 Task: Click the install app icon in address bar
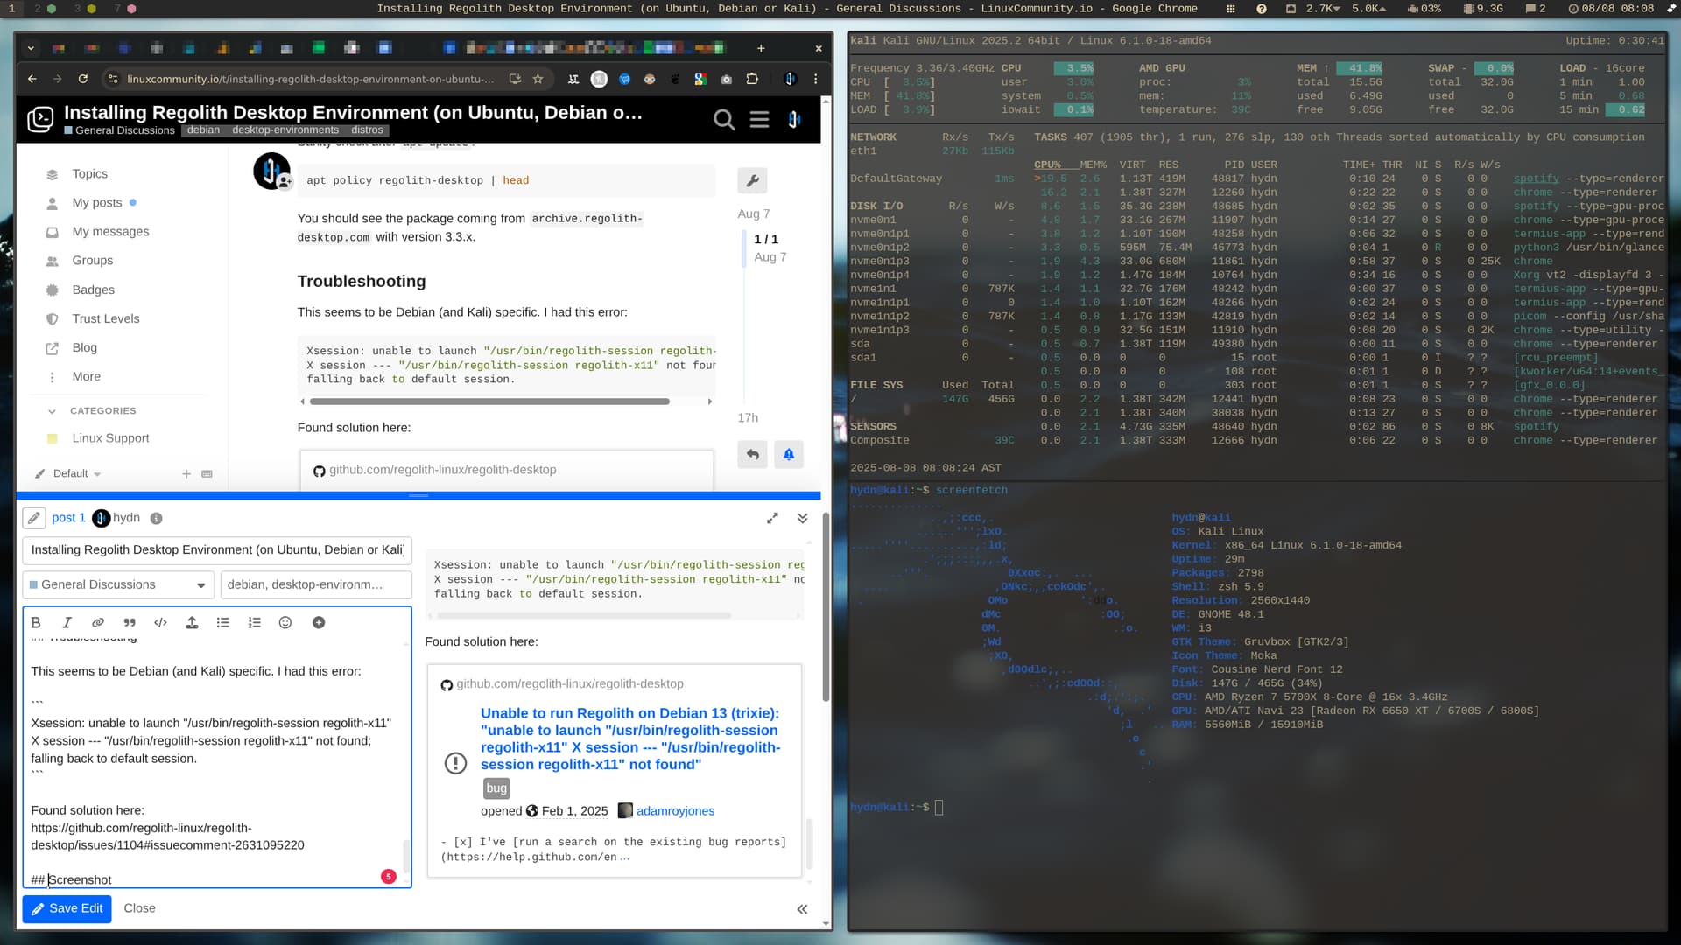tap(515, 79)
